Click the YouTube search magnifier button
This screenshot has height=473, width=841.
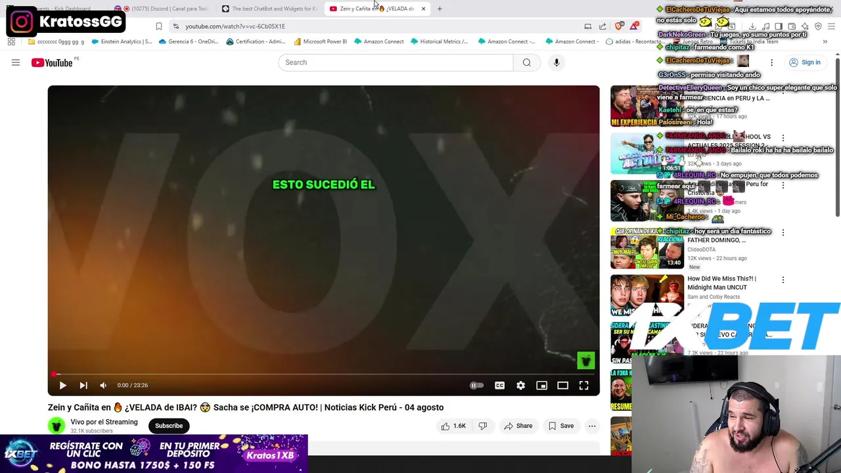click(x=526, y=62)
